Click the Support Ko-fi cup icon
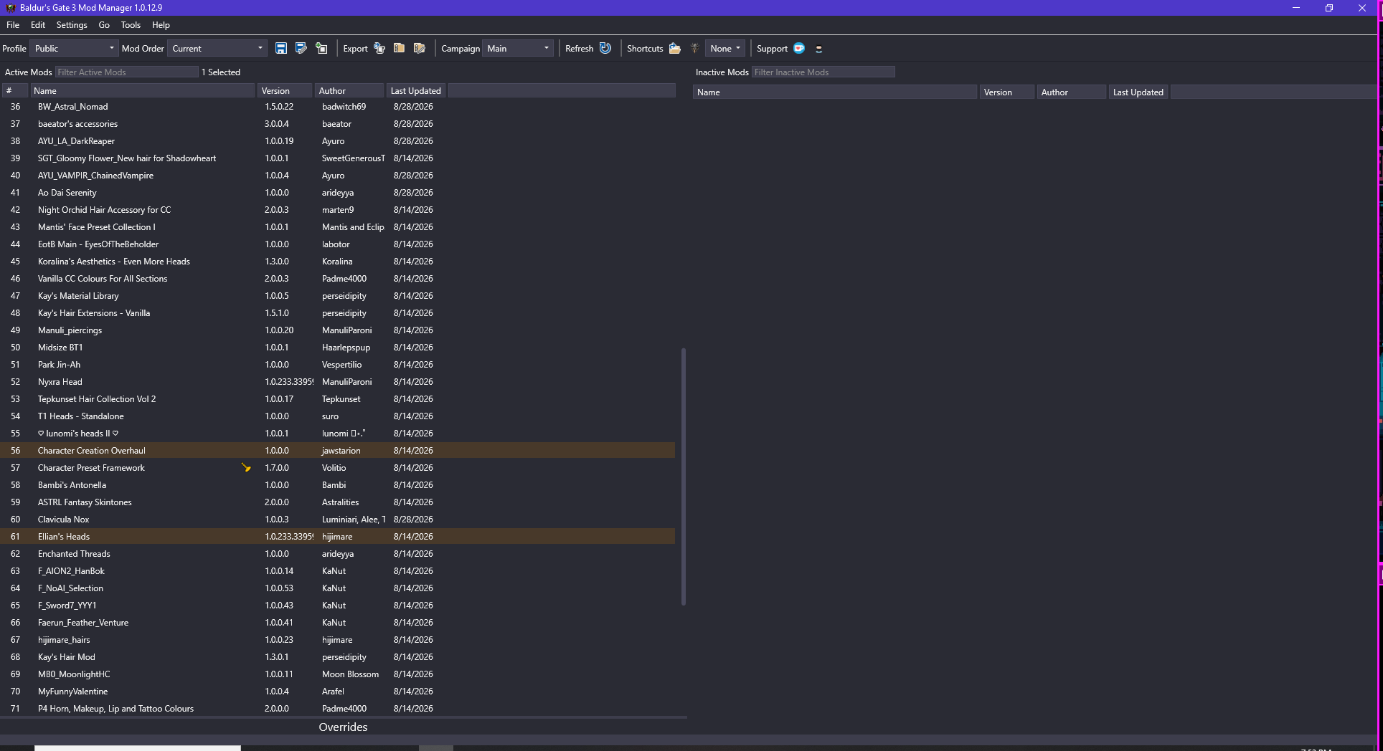Viewport: 1383px width, 751px height. 799,48
